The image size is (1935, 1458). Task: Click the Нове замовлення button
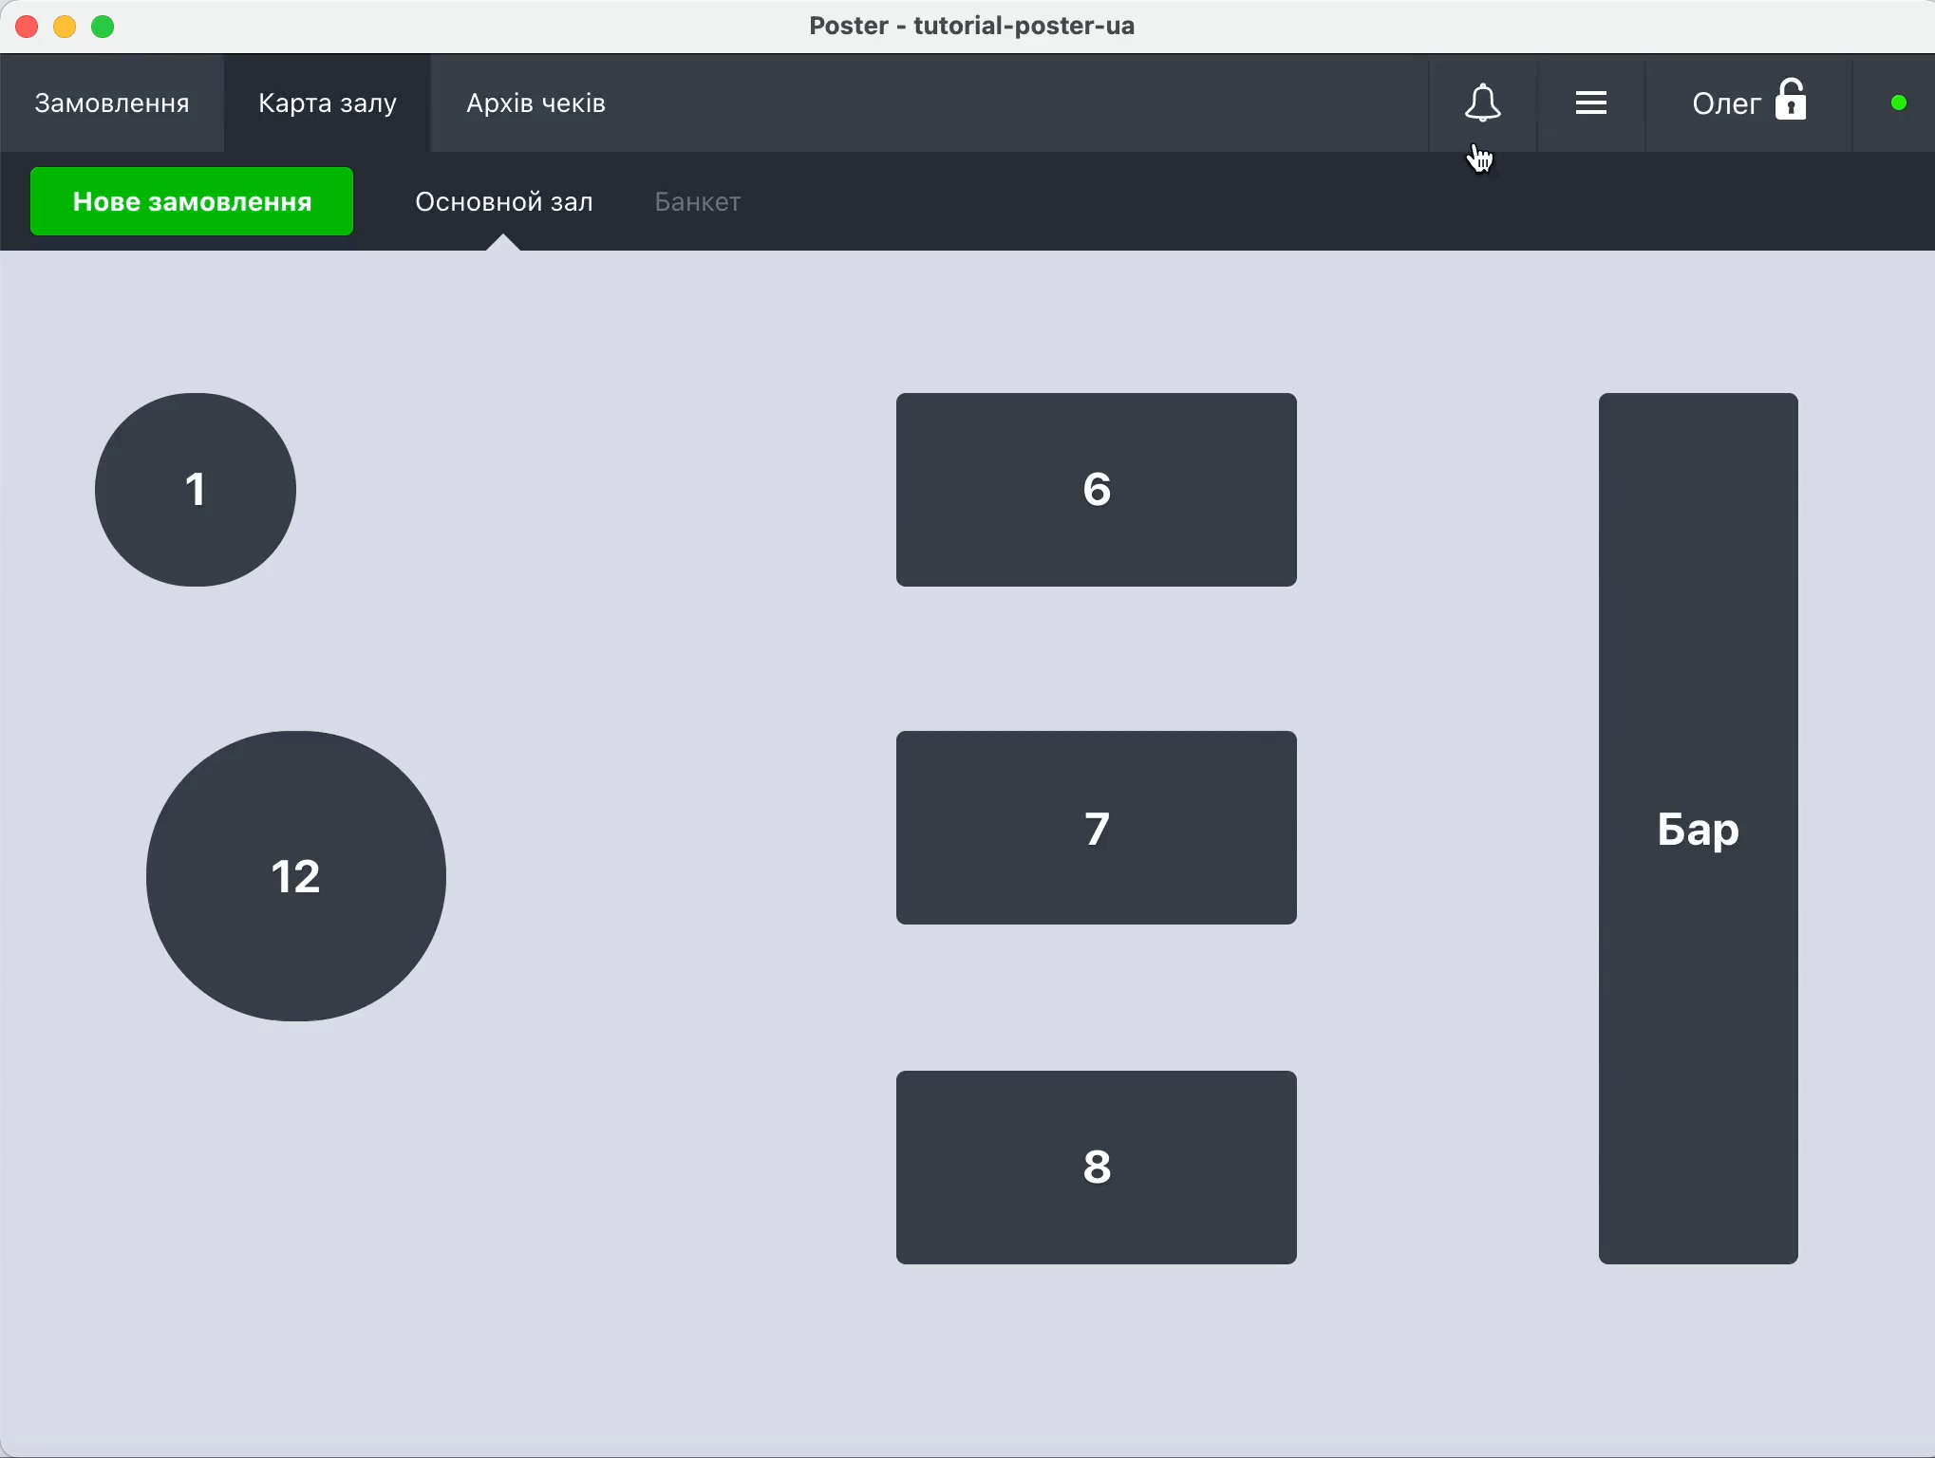coord(192,201)
